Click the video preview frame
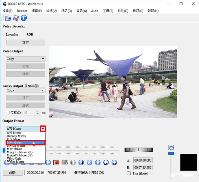 pyautogui.click(x=113, y=82)
